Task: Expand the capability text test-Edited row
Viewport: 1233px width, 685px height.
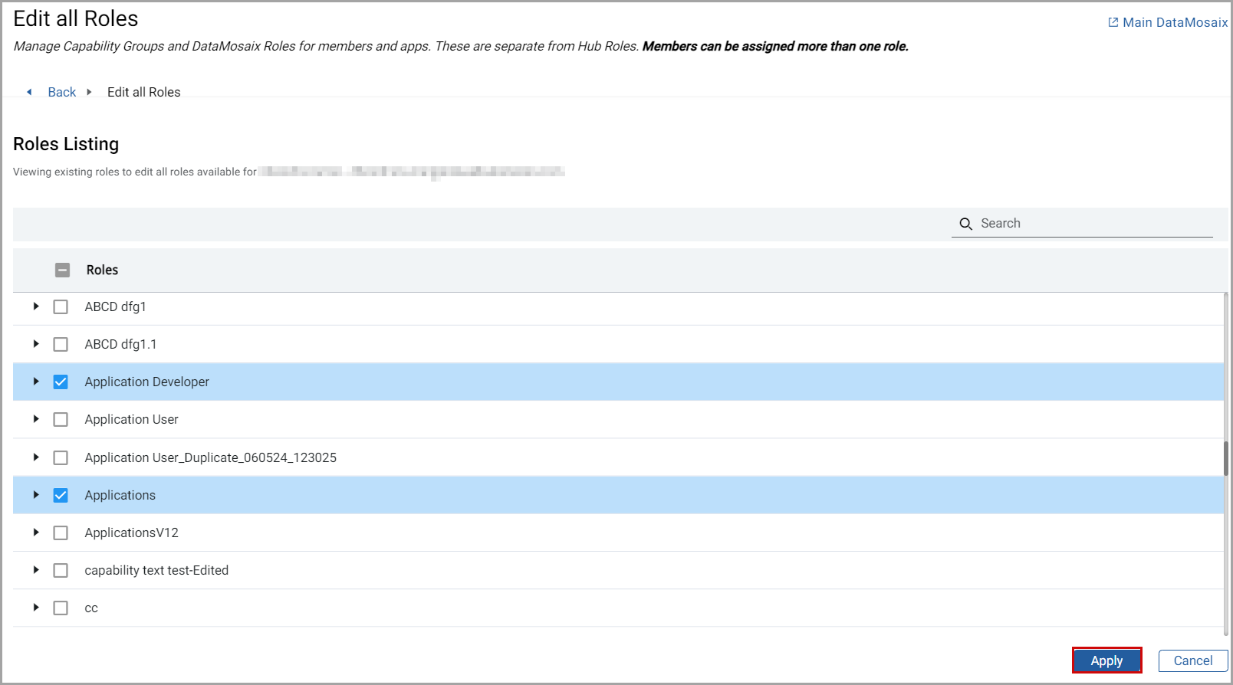Action: tap(36, 570)
